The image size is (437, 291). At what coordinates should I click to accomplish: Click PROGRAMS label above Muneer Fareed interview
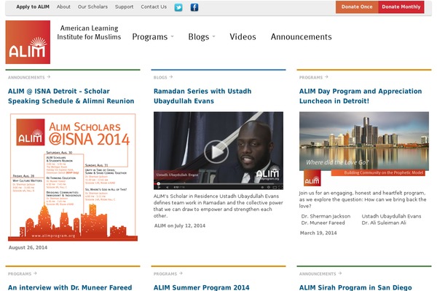point(20,274)
